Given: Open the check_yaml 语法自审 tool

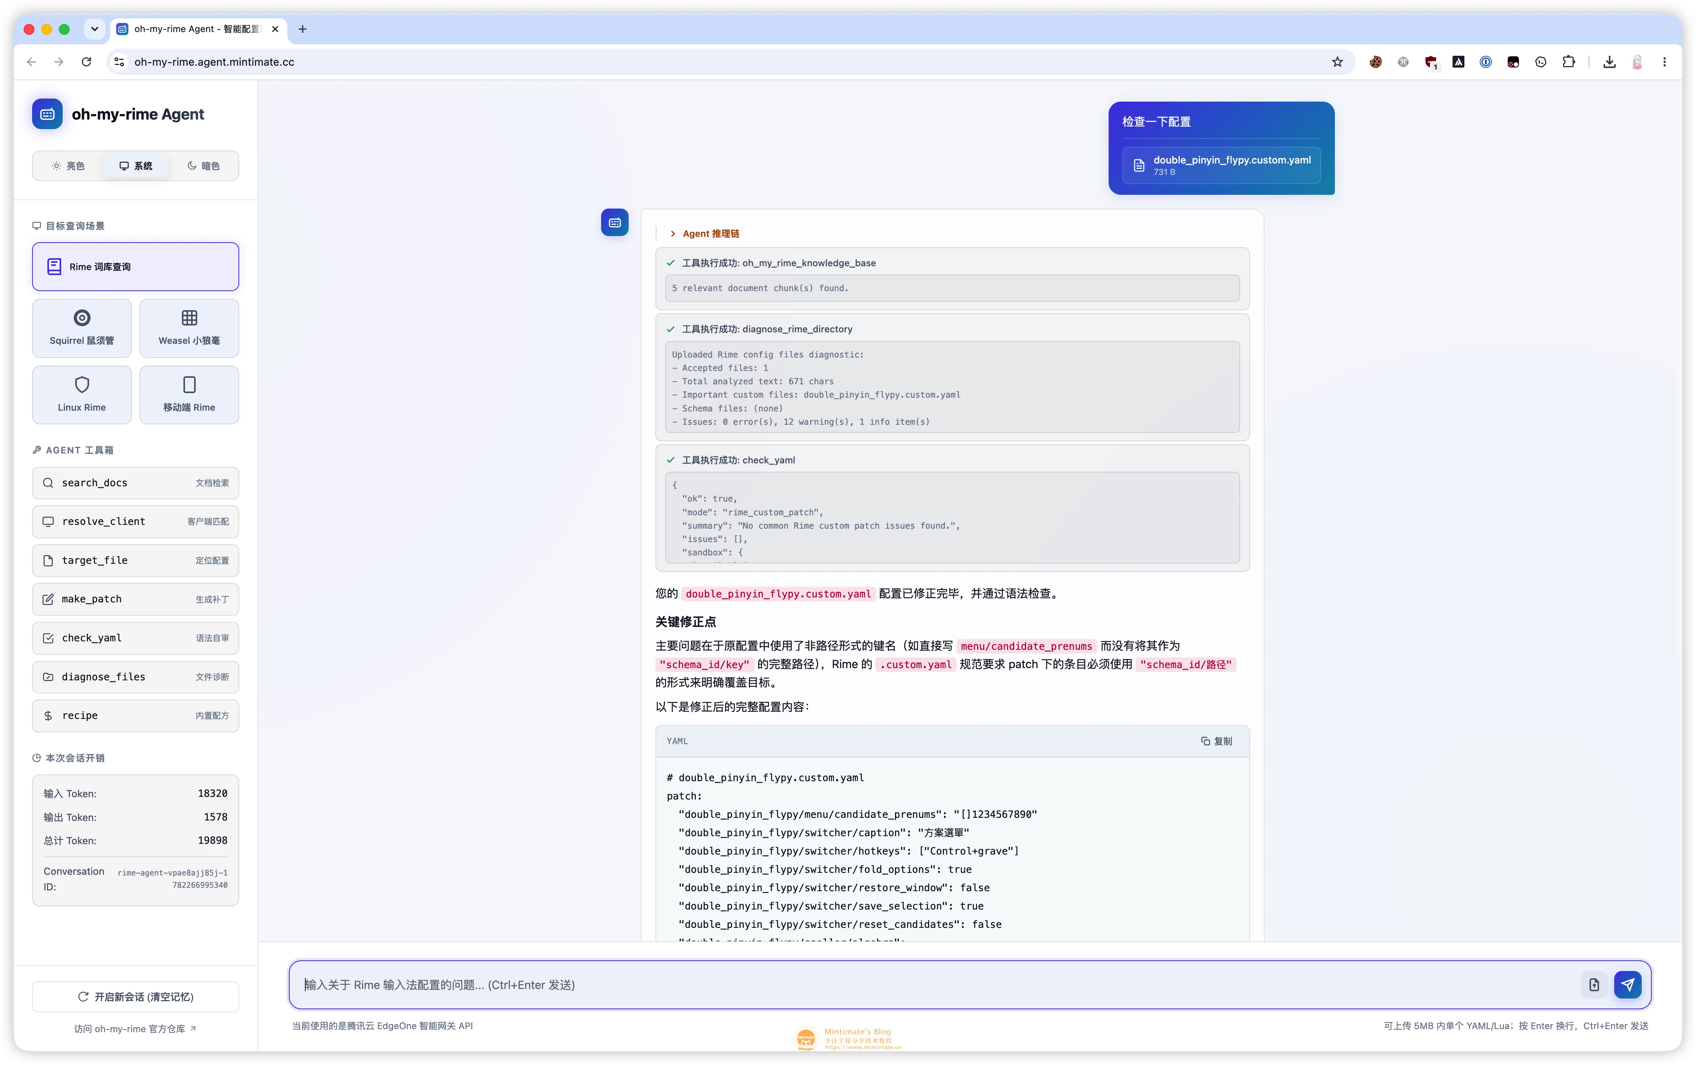Looking at the screenshot, I should 135,638.
